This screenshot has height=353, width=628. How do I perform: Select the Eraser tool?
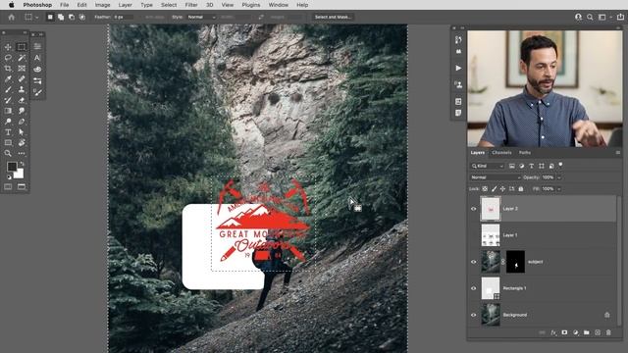pyautogui.click(x=22, y=100)
